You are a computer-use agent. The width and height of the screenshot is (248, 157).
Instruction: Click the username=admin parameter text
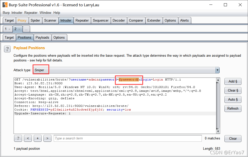click(85, 80)
